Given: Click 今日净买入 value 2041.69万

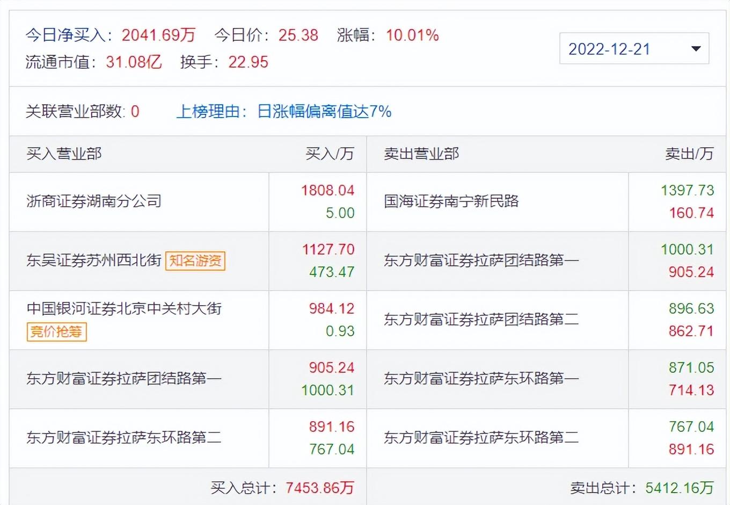Looking at the screenshot, I should point(158,35).
